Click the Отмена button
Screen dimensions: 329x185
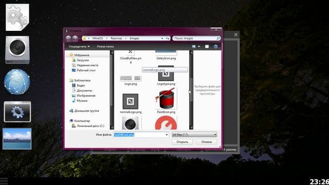(x=207, y=142)
